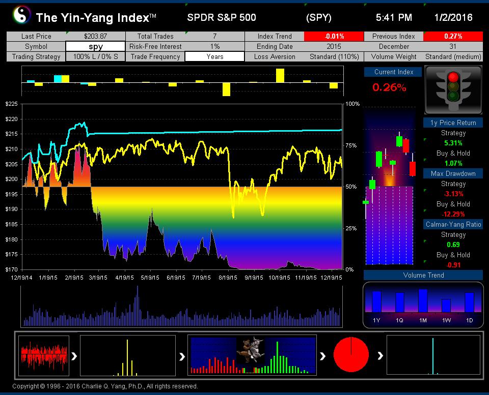Viewport: 489px width, 395px height.
Task: Change Loss Aversion Standard (110%) setting
Action: [334, 56]
